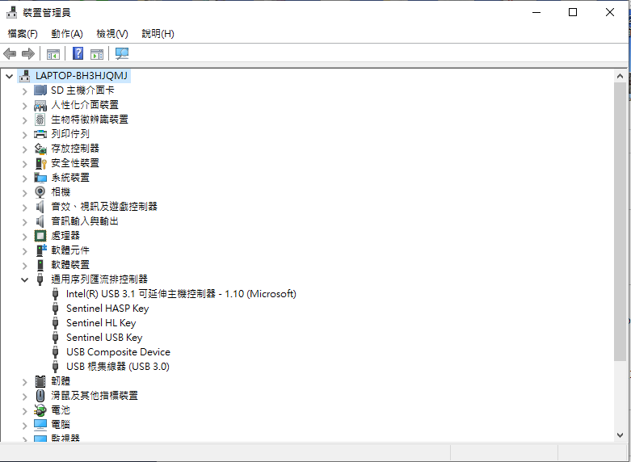
Task: Click the 韌體 chip icon
Action: click(40, 380)
